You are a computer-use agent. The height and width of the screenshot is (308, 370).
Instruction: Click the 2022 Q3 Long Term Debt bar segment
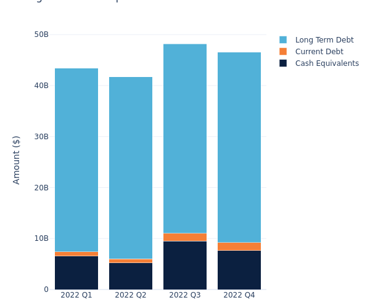(185, 139)
